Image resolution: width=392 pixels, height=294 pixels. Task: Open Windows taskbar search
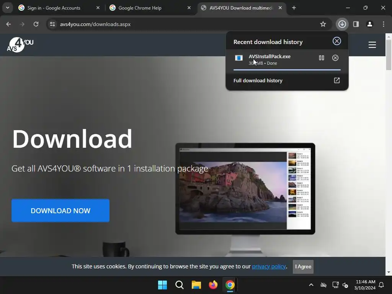coord(179,285)
